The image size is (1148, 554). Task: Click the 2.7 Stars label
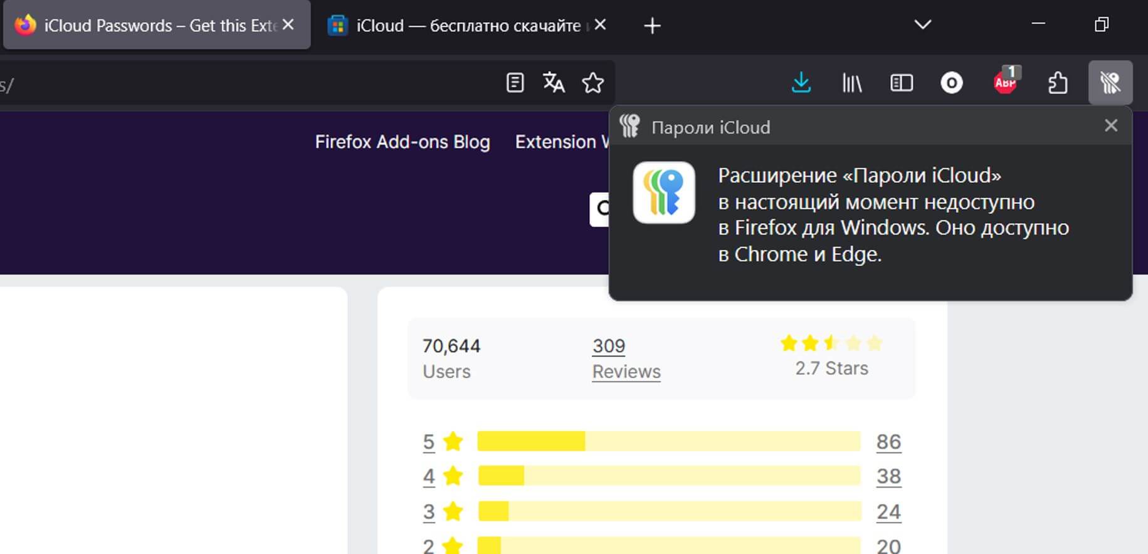coord(831,368)
